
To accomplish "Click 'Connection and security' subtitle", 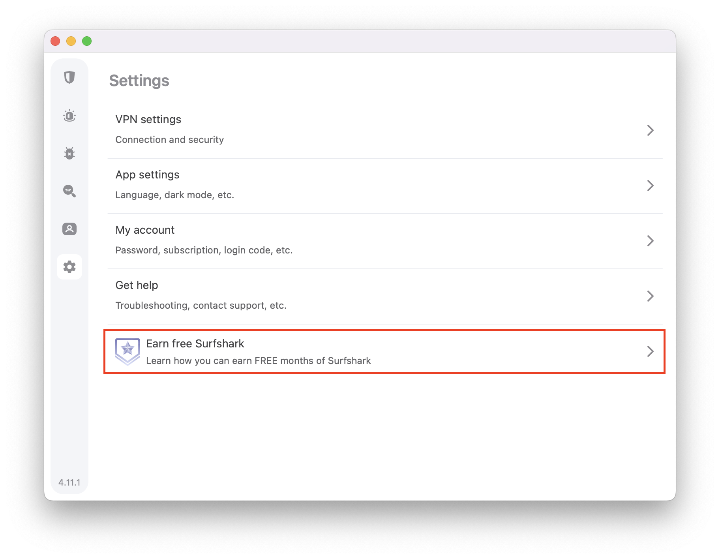I will coord(169,140).
